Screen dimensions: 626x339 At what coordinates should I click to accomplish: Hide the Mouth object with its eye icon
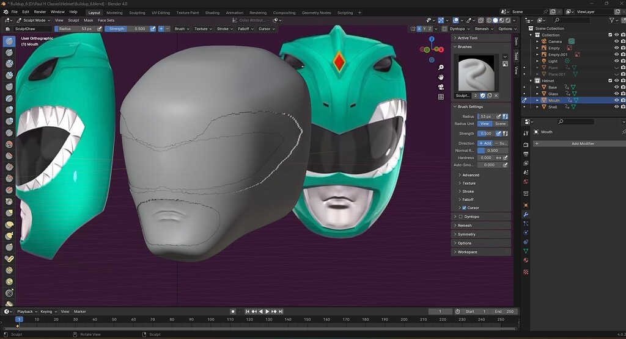coord(616,101)
